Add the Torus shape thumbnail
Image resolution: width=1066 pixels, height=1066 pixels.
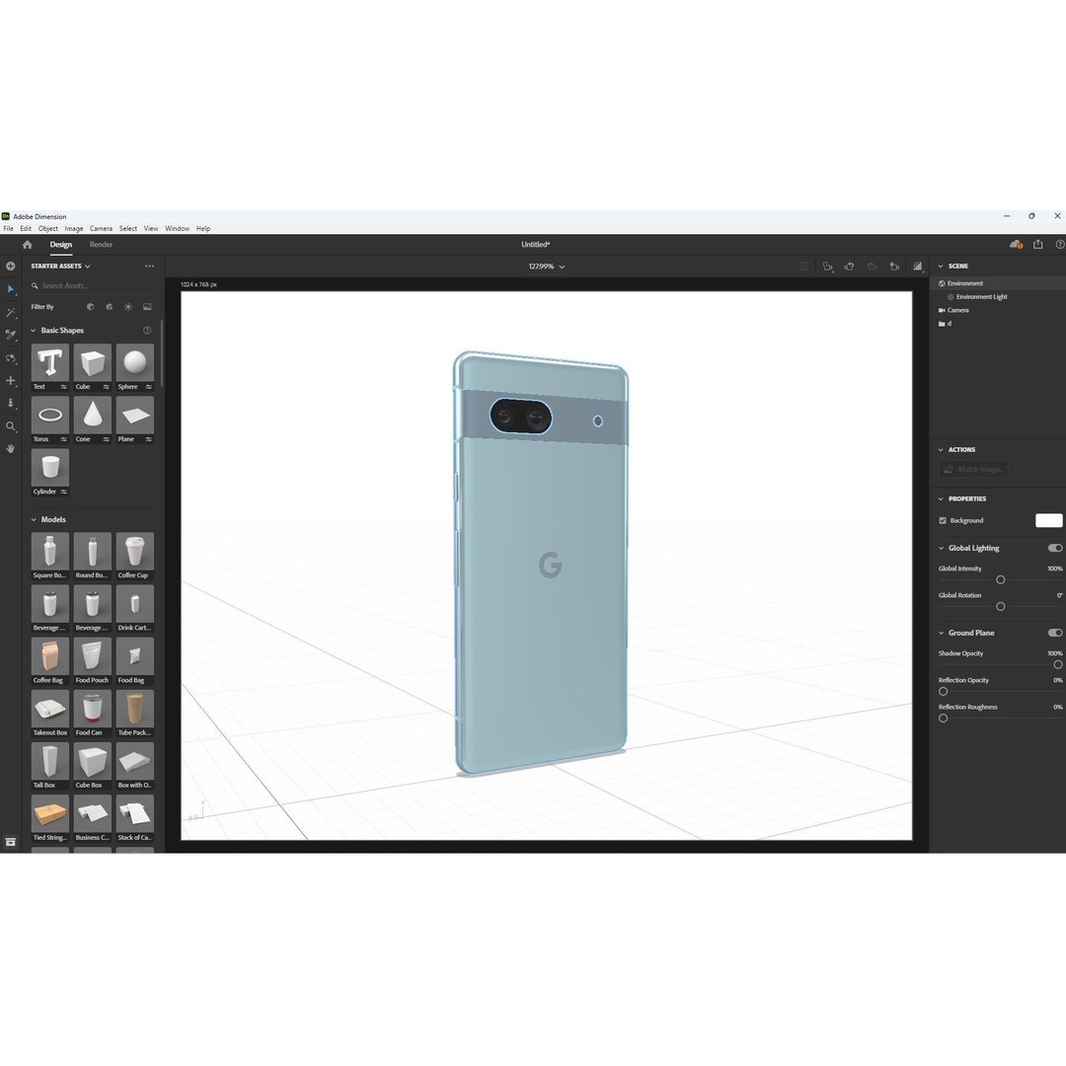(50, 415)
